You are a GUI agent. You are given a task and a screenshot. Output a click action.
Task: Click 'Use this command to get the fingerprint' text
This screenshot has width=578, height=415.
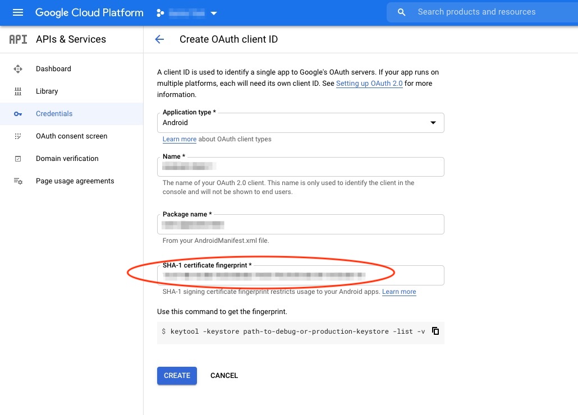(x=222, y=311)
